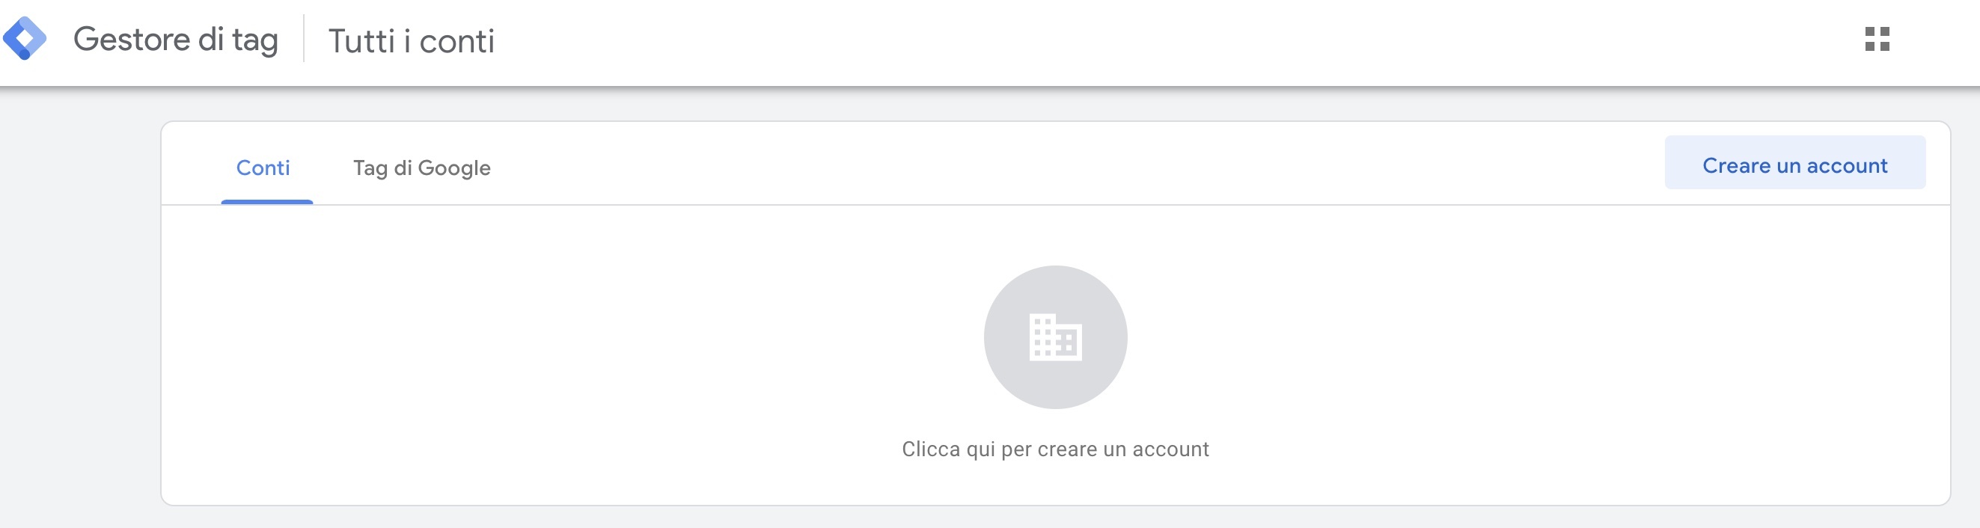Select the Conti tab
The width and height of the screenshot is (1980, 528).
264,168
